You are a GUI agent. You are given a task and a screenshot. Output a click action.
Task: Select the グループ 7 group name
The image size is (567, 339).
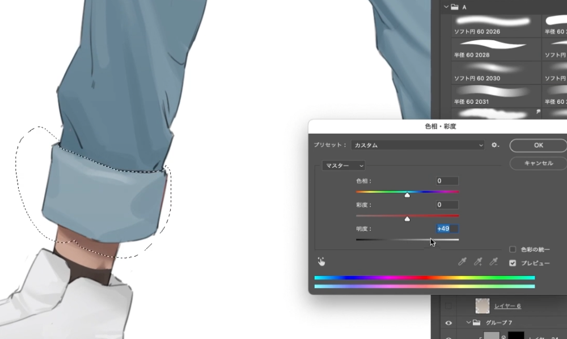(x=498, y=323)
